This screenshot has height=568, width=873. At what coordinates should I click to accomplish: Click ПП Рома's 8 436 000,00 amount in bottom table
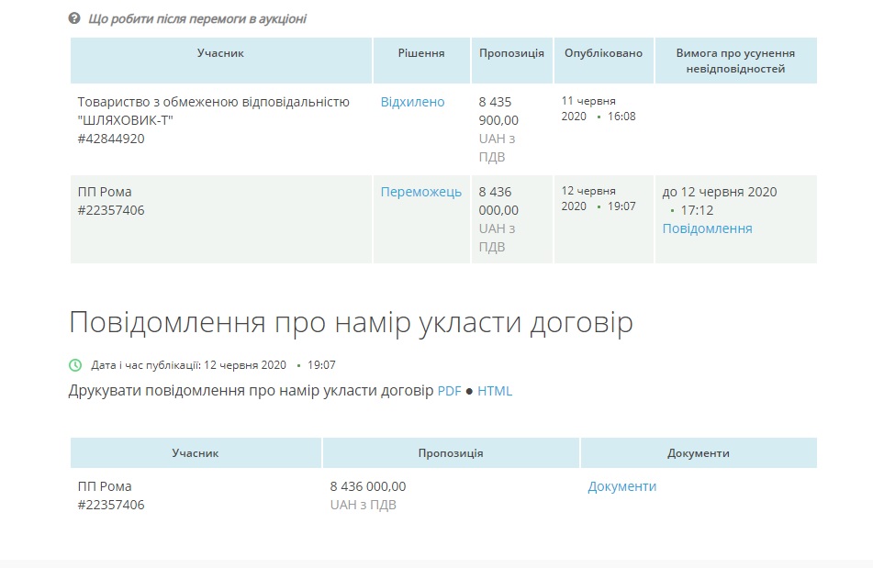367,486
